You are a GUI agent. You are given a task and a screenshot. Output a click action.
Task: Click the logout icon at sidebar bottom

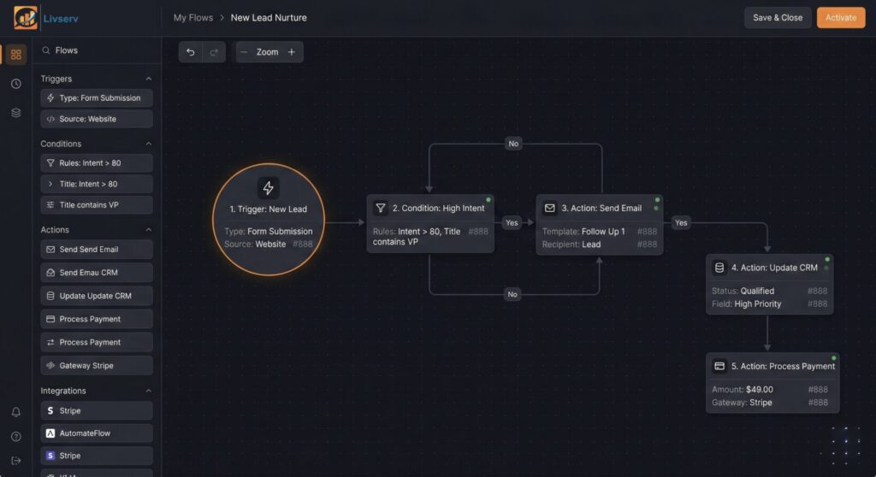(x=15, y=461)
